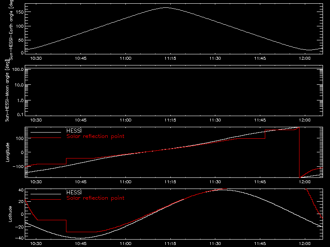Viewport: 330px width, 247px height.
Task: Click 12:00 time label under Longitude plot
Action: click(x=304, y=182)
